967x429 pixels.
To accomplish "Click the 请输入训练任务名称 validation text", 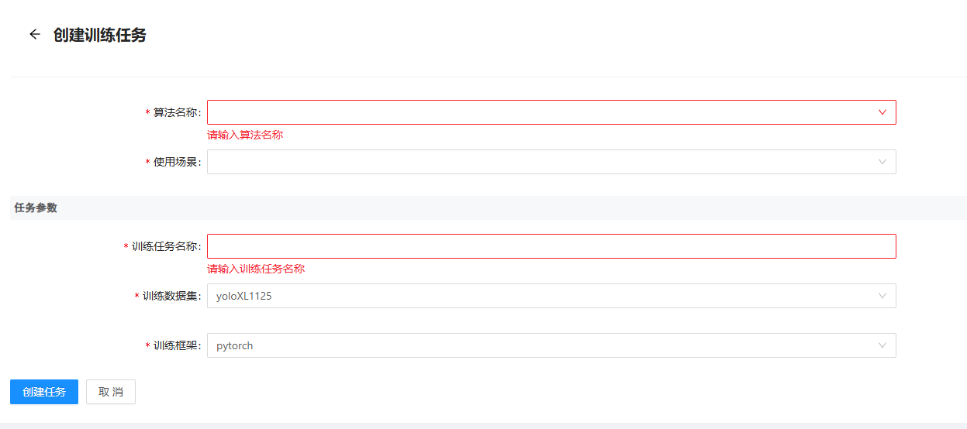I will (256, 269).
